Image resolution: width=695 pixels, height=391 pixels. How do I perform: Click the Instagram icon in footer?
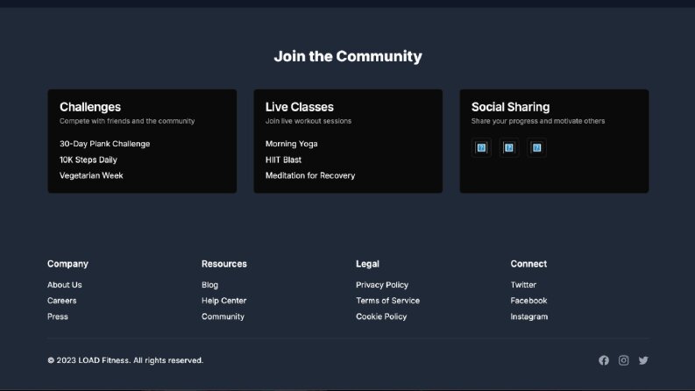click(x=624, y=360)
